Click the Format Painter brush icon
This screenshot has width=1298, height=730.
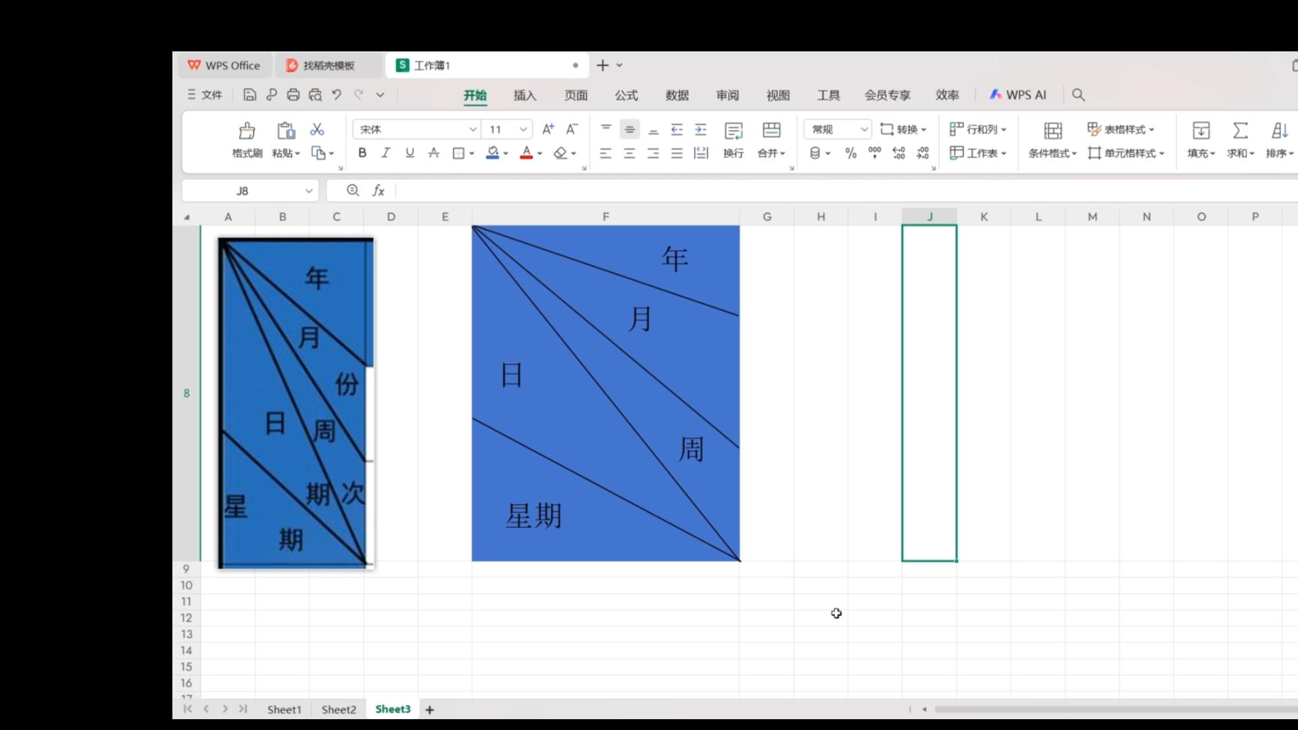247,130
